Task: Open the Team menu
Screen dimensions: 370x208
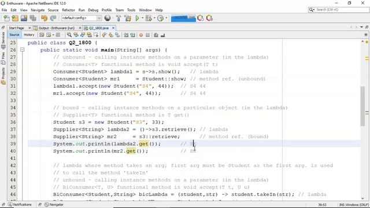Action: 120,10
